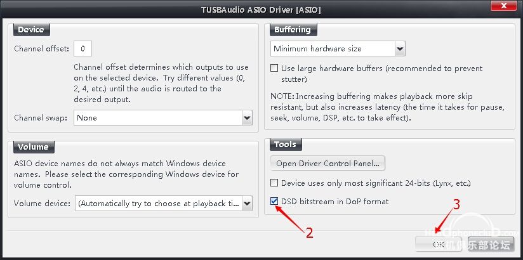Click the Volume section header
The height and width of the screenshot is (260, 523).
click(34, 146)
